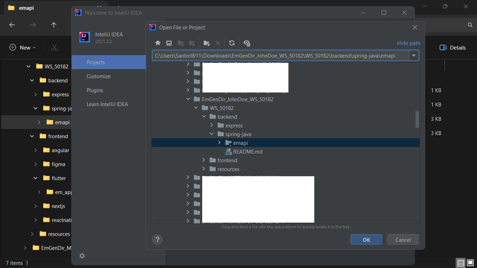Select Projects tab in Welcome window
The height and width of the screenshot is (268, 477).
(109, 62)
